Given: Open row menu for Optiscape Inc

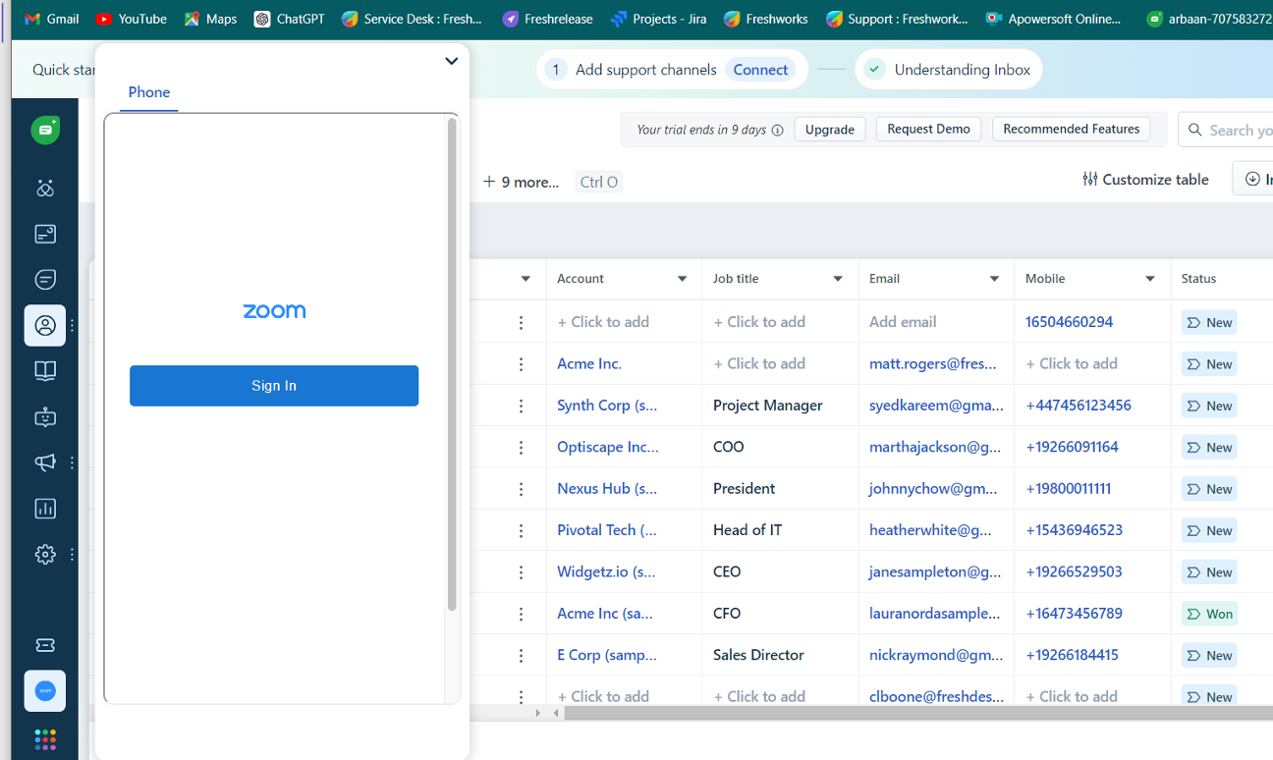Looking at the screenshot, I should [521, 447].
